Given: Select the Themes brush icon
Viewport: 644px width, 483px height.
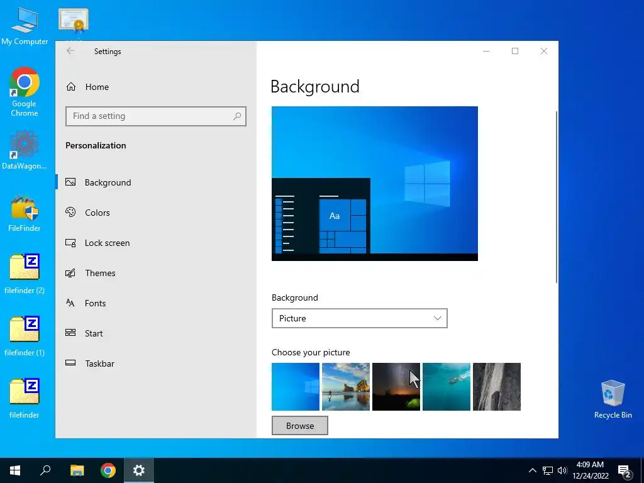Looking at the screenshot, I should click(x=70, y=273).
